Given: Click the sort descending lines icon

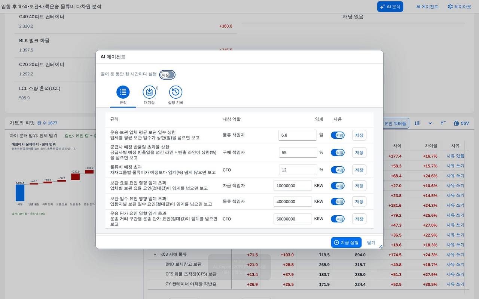Looking at the screenshot, I should point(417,123).
